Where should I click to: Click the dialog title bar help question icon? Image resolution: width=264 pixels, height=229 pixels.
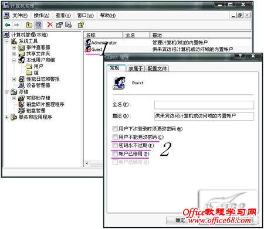[240, 56]
